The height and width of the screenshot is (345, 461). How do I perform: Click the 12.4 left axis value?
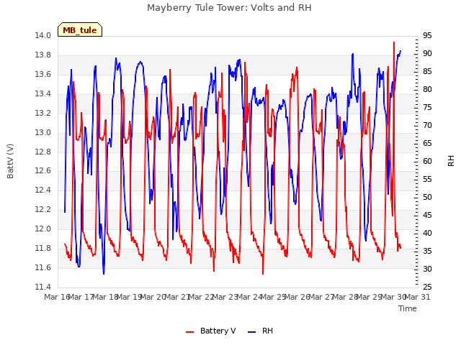click(x=42, y=190)
